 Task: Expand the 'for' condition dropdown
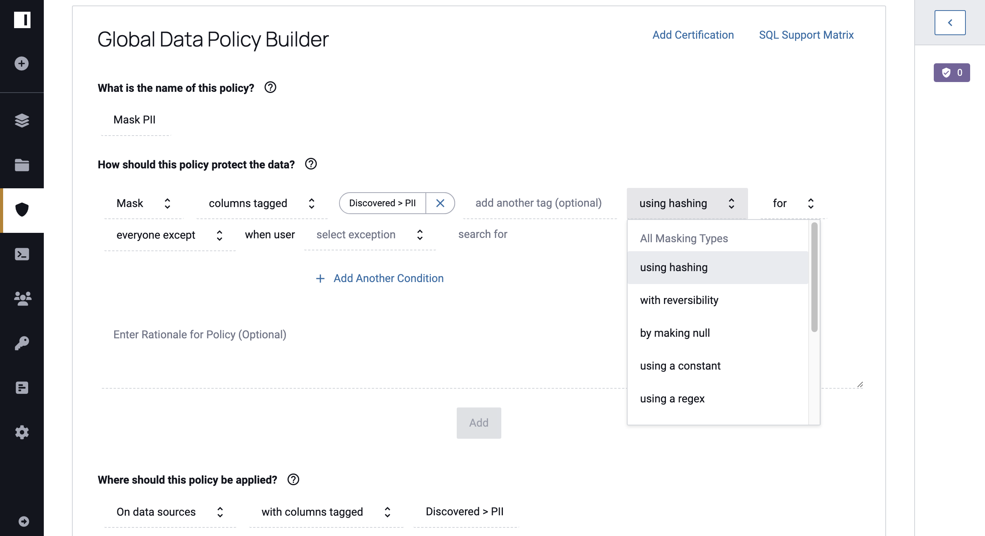coord(791,203)
